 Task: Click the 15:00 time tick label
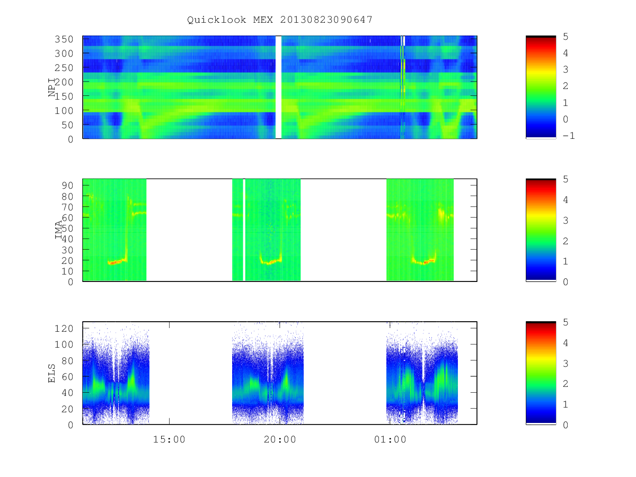click(169, 439)
